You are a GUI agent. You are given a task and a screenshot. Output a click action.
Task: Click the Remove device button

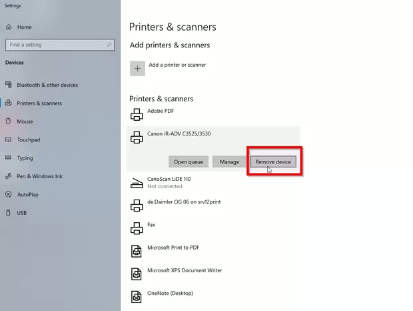[x=273, y=162]
